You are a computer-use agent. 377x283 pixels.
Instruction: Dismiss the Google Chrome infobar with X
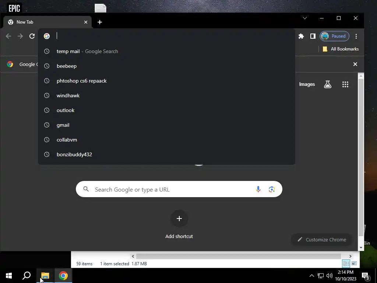coord(355,64)
